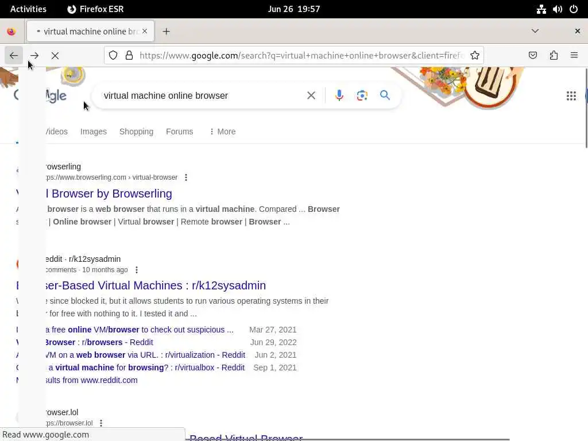Expand the List all tabs chevron

[535, 31]
